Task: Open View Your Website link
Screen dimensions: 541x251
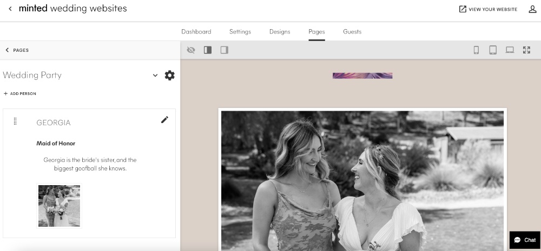Action: tap(488, 9)
